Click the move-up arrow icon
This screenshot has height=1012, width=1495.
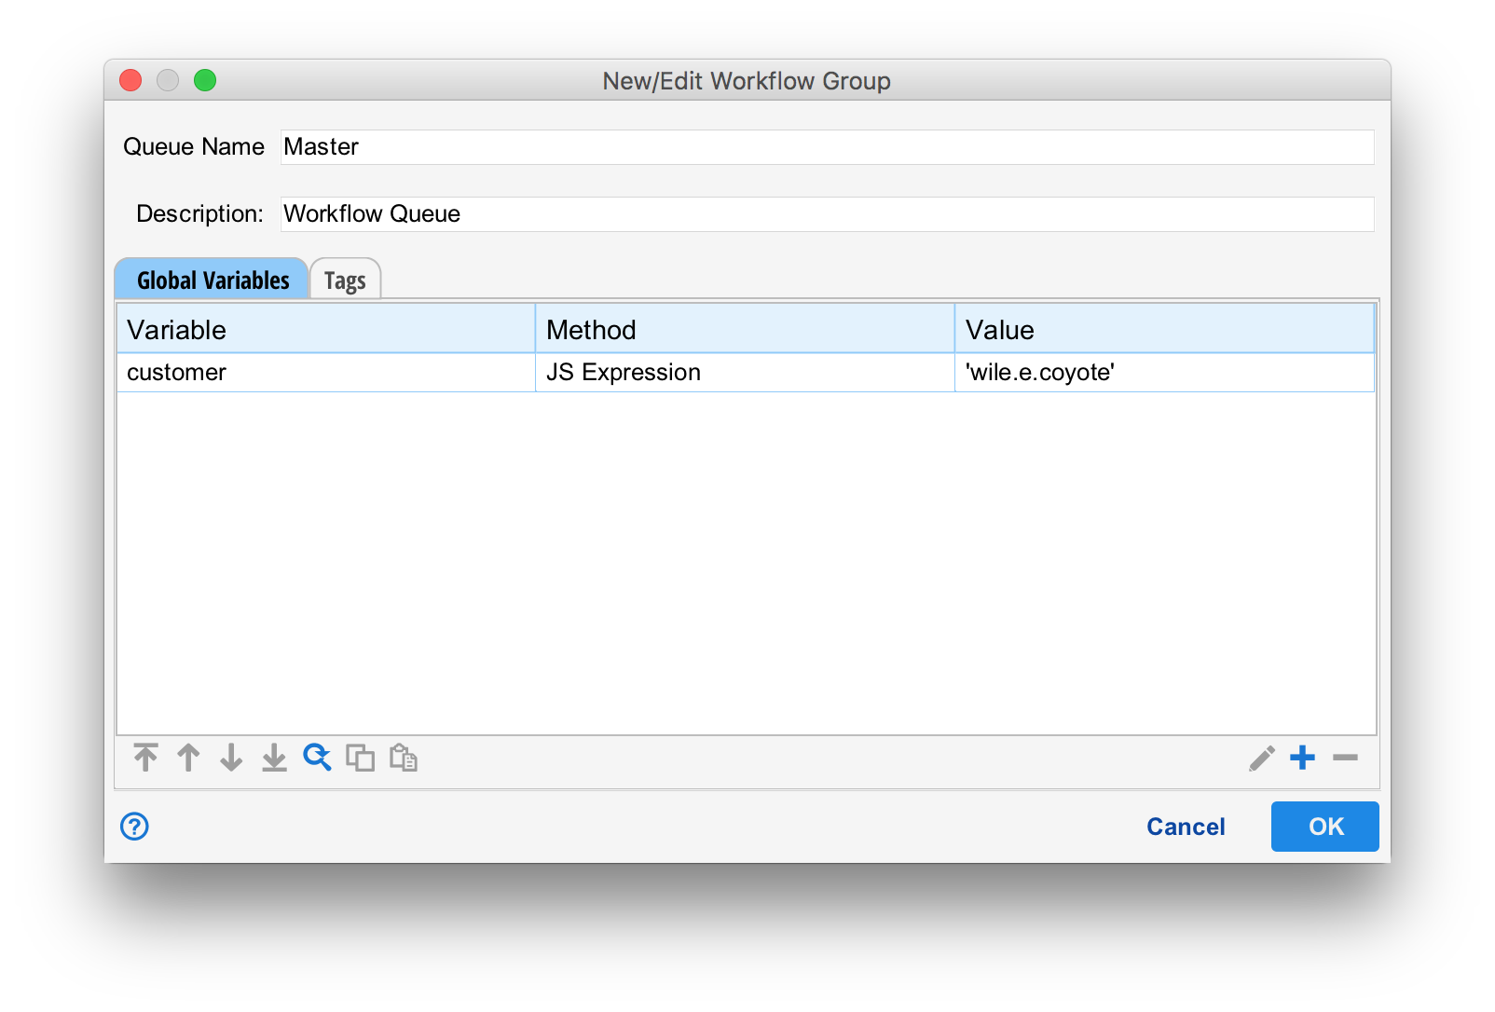[x=188, y=758]
